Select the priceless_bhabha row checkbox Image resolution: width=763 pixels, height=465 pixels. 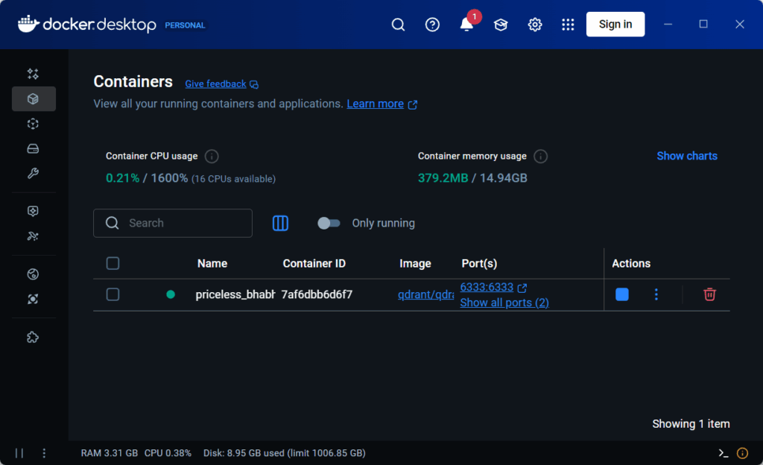[113, 294]
